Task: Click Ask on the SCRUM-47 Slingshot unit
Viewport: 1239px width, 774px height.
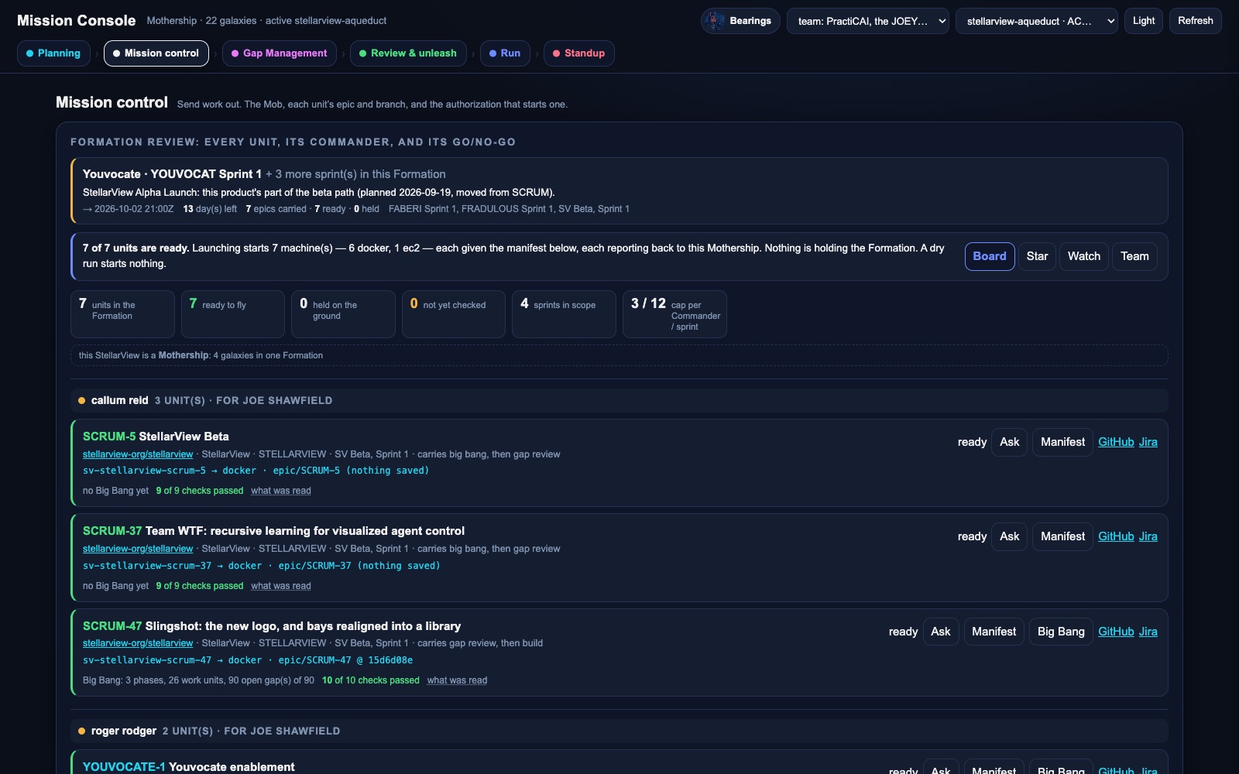Action: coord(941,632)
